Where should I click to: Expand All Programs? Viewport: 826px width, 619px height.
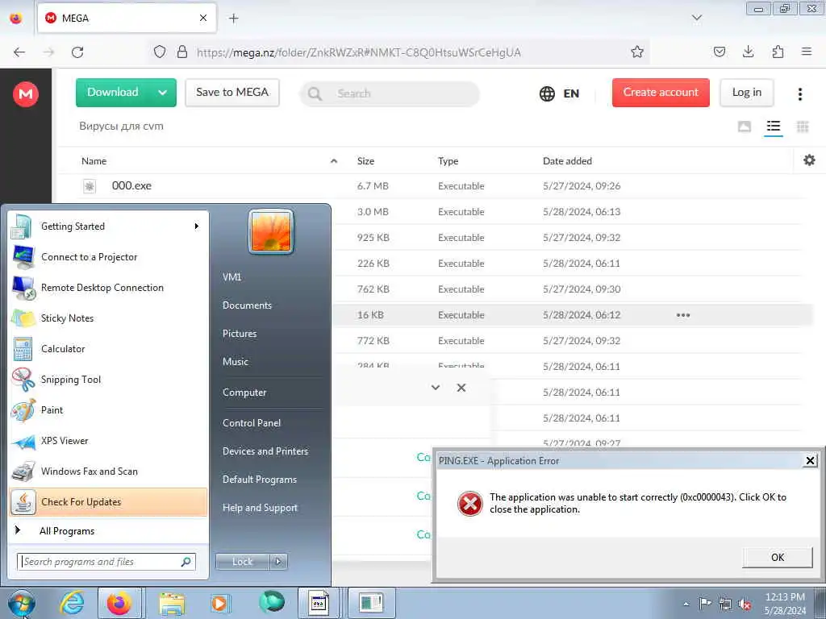[109, 530]
